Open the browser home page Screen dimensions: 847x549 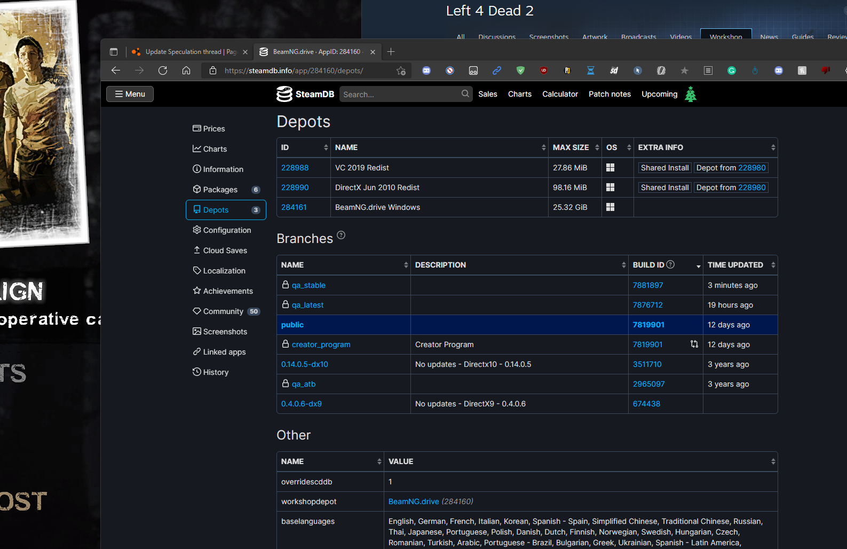coord(186,70)
